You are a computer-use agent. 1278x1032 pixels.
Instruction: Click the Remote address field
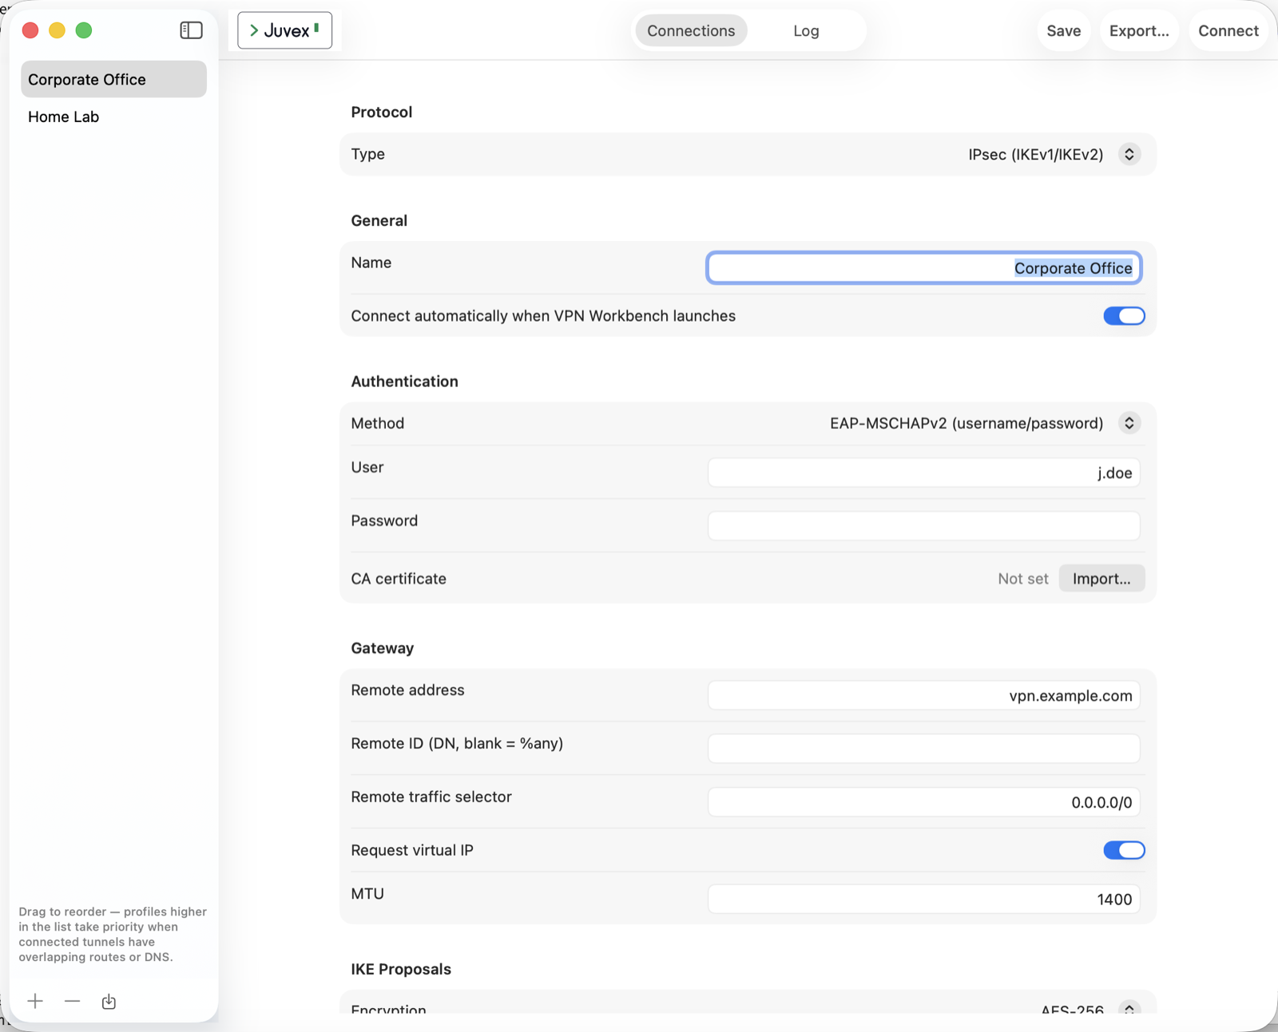(923, 695)
